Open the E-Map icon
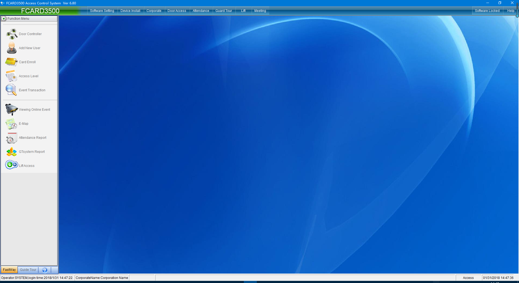Viewport: 519px width, 283px height. tap(11, 124)
